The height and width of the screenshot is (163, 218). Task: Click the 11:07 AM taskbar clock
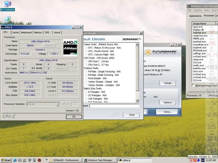211,160
